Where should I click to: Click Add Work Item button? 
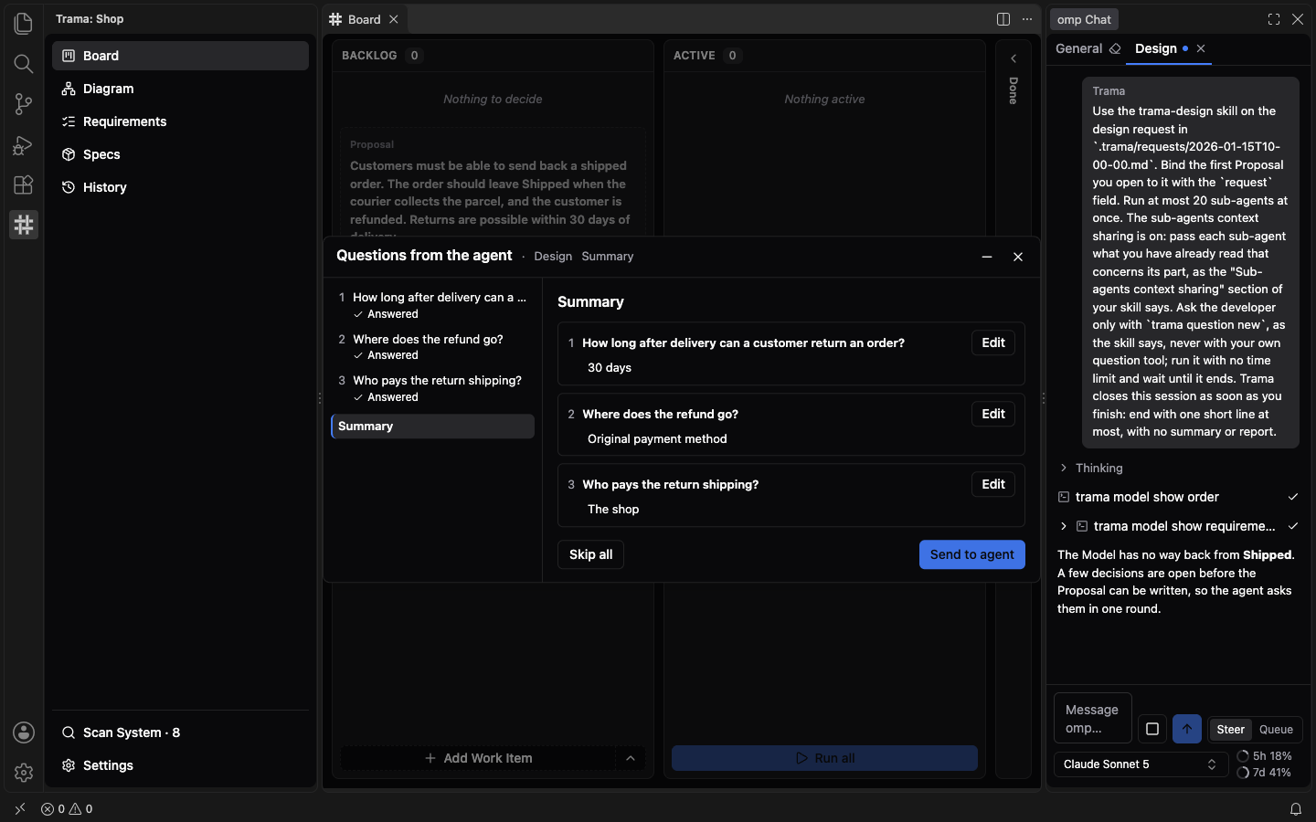(478, 758)
